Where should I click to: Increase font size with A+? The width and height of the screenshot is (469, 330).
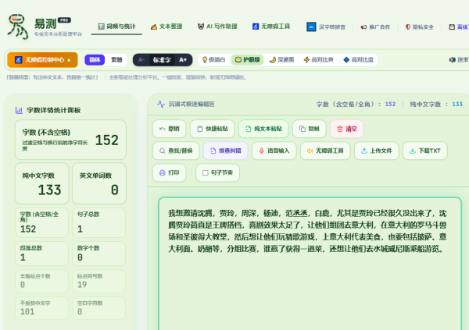point(183,60)
